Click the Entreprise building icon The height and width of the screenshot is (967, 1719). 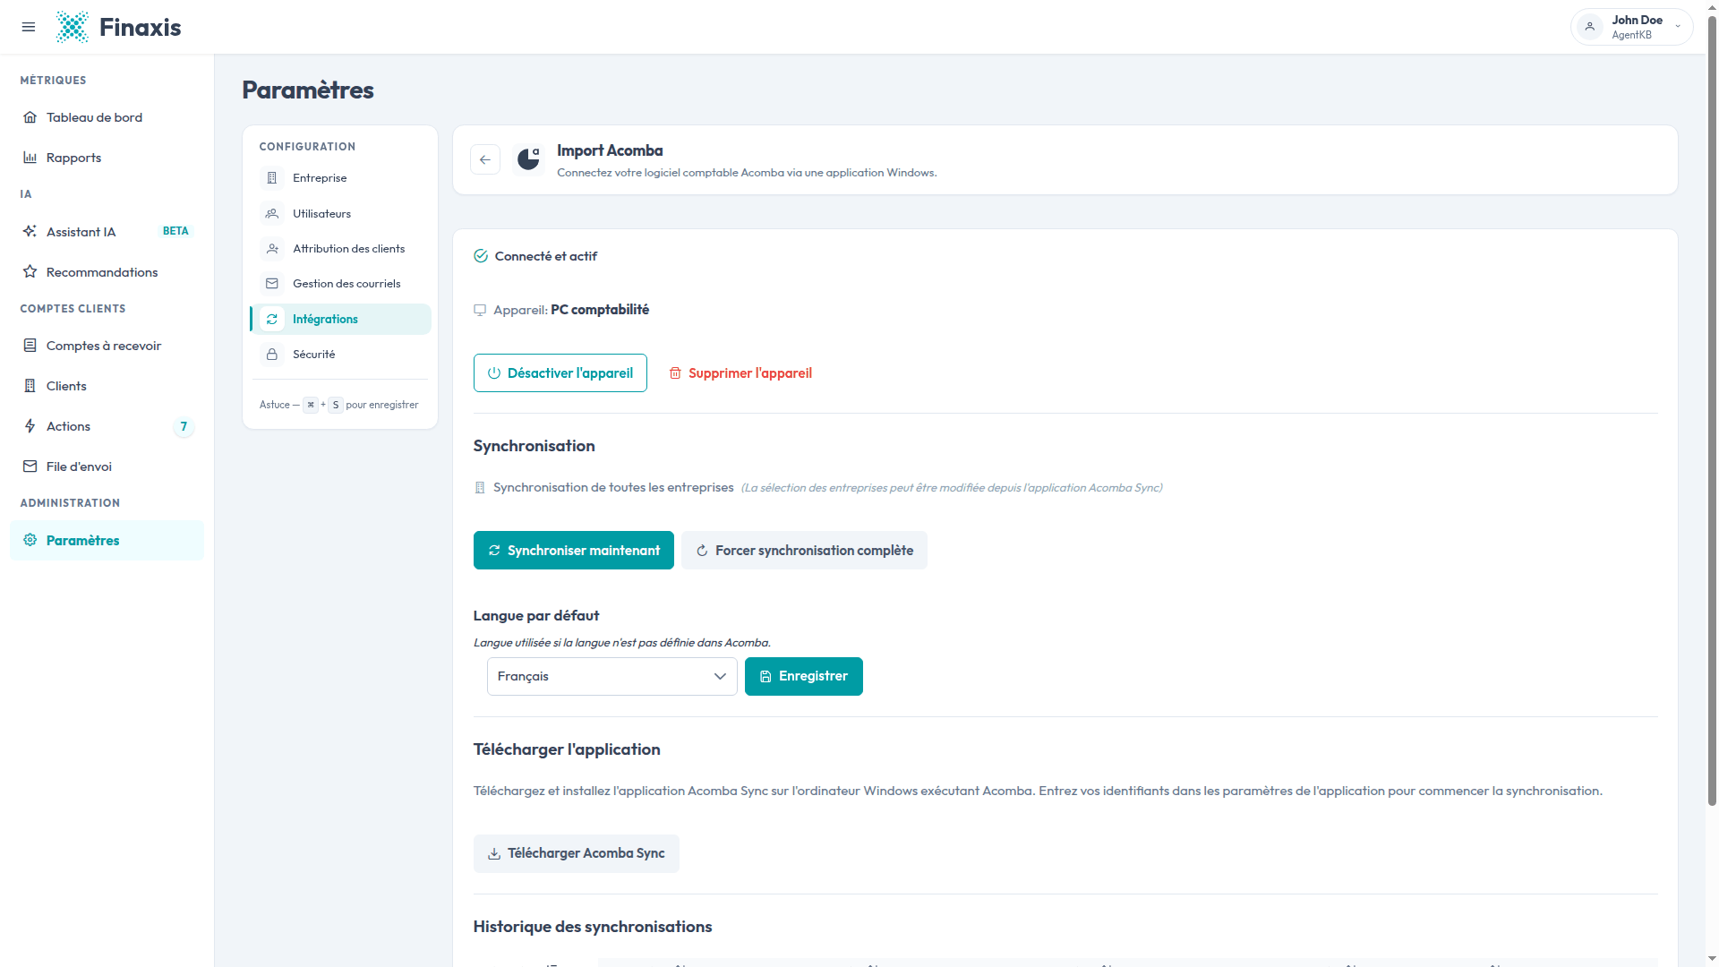(x=272, y=178)
